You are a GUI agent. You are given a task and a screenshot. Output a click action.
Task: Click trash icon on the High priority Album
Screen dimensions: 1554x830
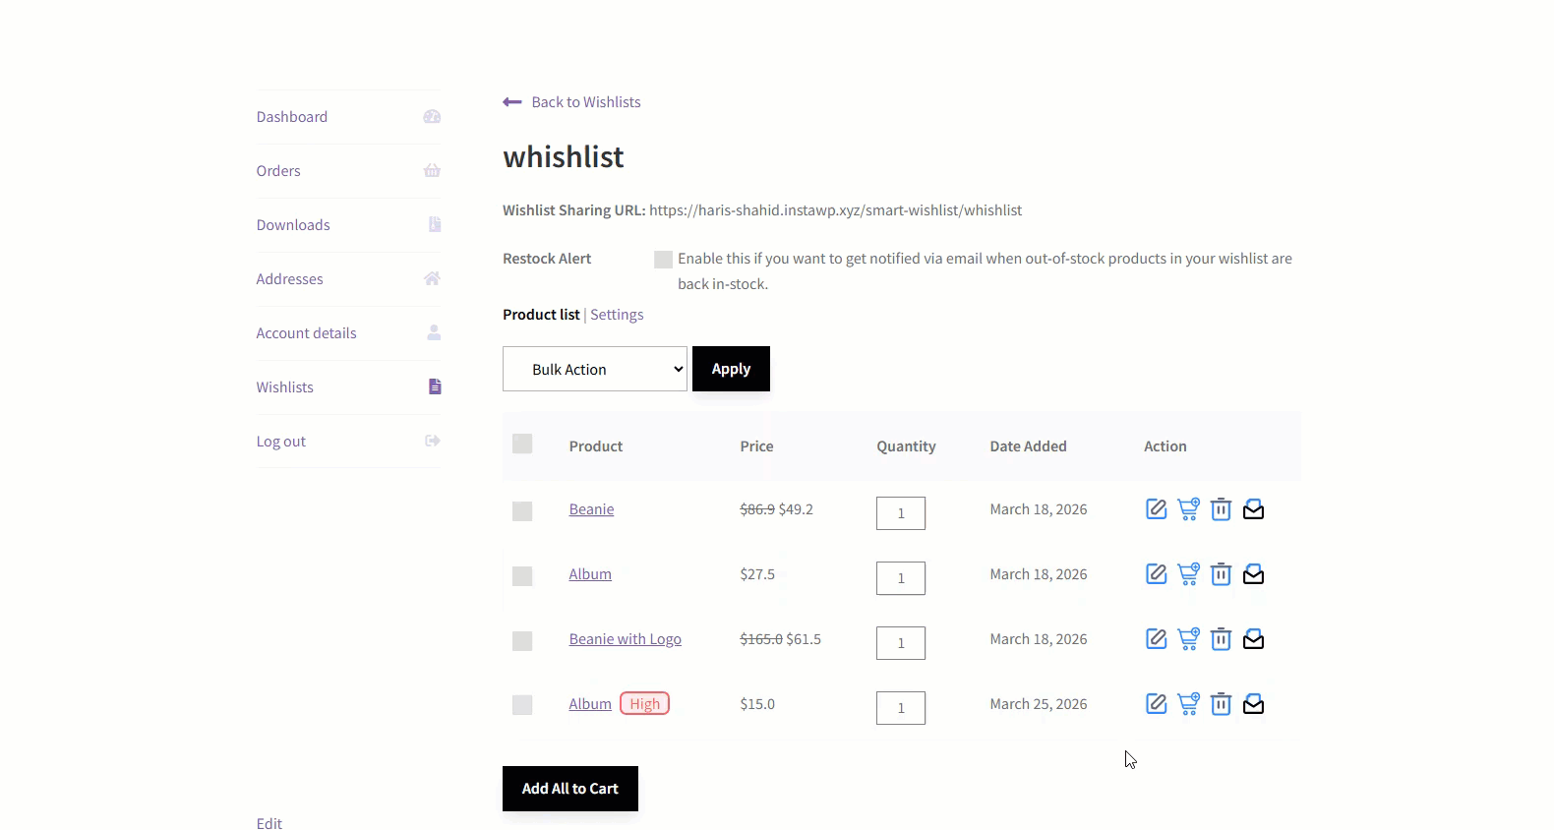[x=1221, y=704]
